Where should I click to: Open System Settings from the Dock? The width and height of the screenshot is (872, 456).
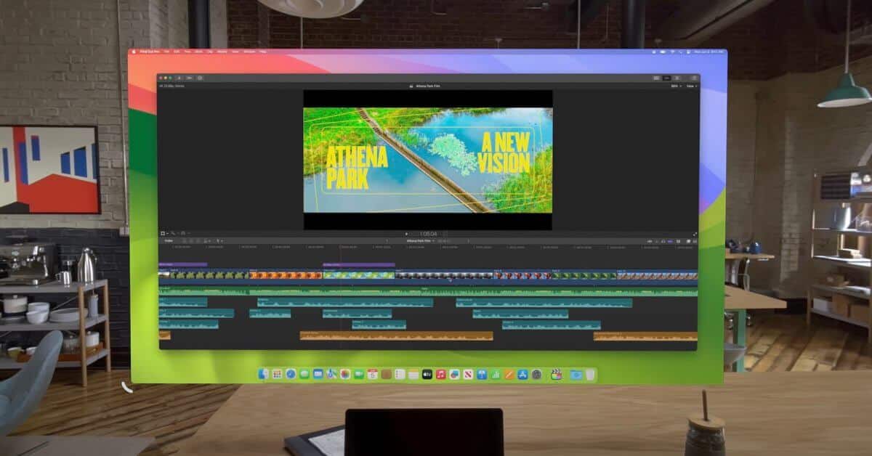[536, 375]
